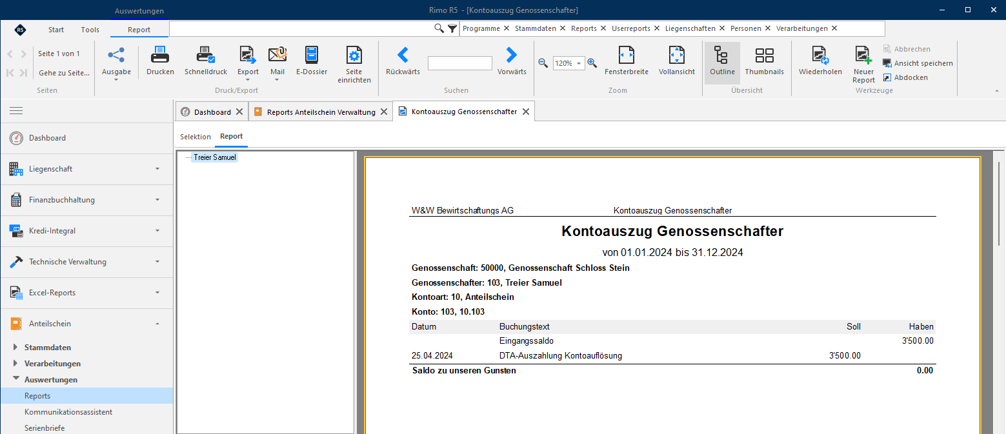Image resolution: width=1006 pixels, height=434 pixels.
Task: Close Reports Anteilschein Verwaltung tab
Action: coord(383,112)
